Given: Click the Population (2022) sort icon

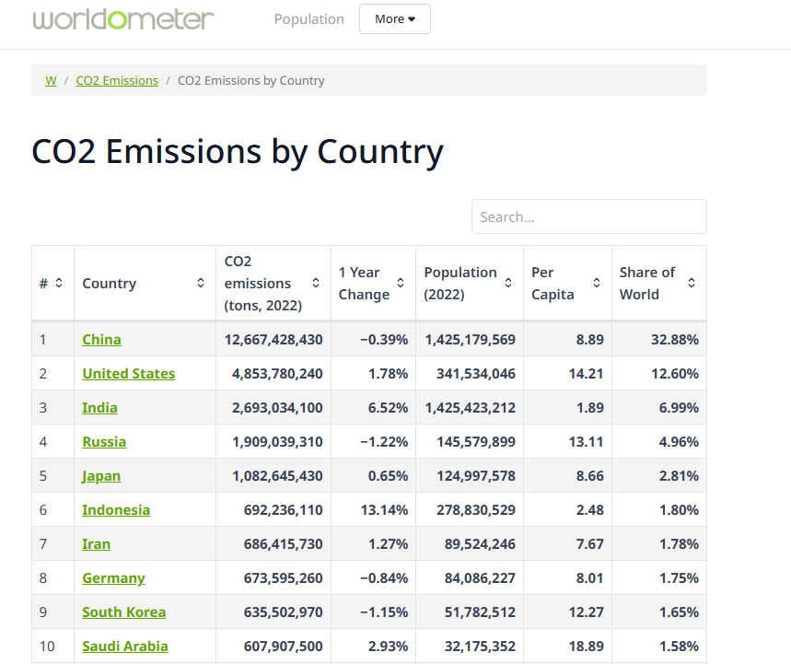Looking at the screenshot, I should (507, 283).
